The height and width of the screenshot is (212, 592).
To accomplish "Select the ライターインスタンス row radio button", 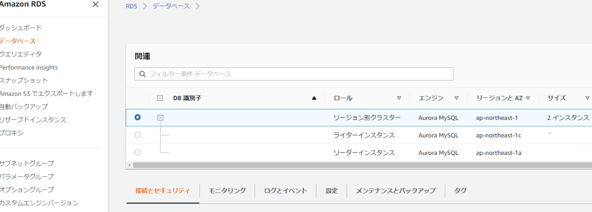I will tap(137, 135).
